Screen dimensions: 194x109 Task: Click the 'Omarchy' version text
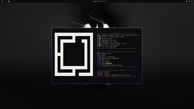(107, 54)
